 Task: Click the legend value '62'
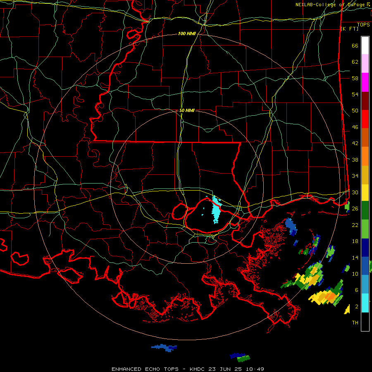(355, 62)
